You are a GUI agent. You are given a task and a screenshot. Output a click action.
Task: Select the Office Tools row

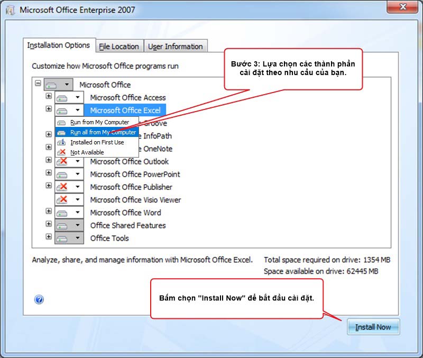tap(109, 238)
